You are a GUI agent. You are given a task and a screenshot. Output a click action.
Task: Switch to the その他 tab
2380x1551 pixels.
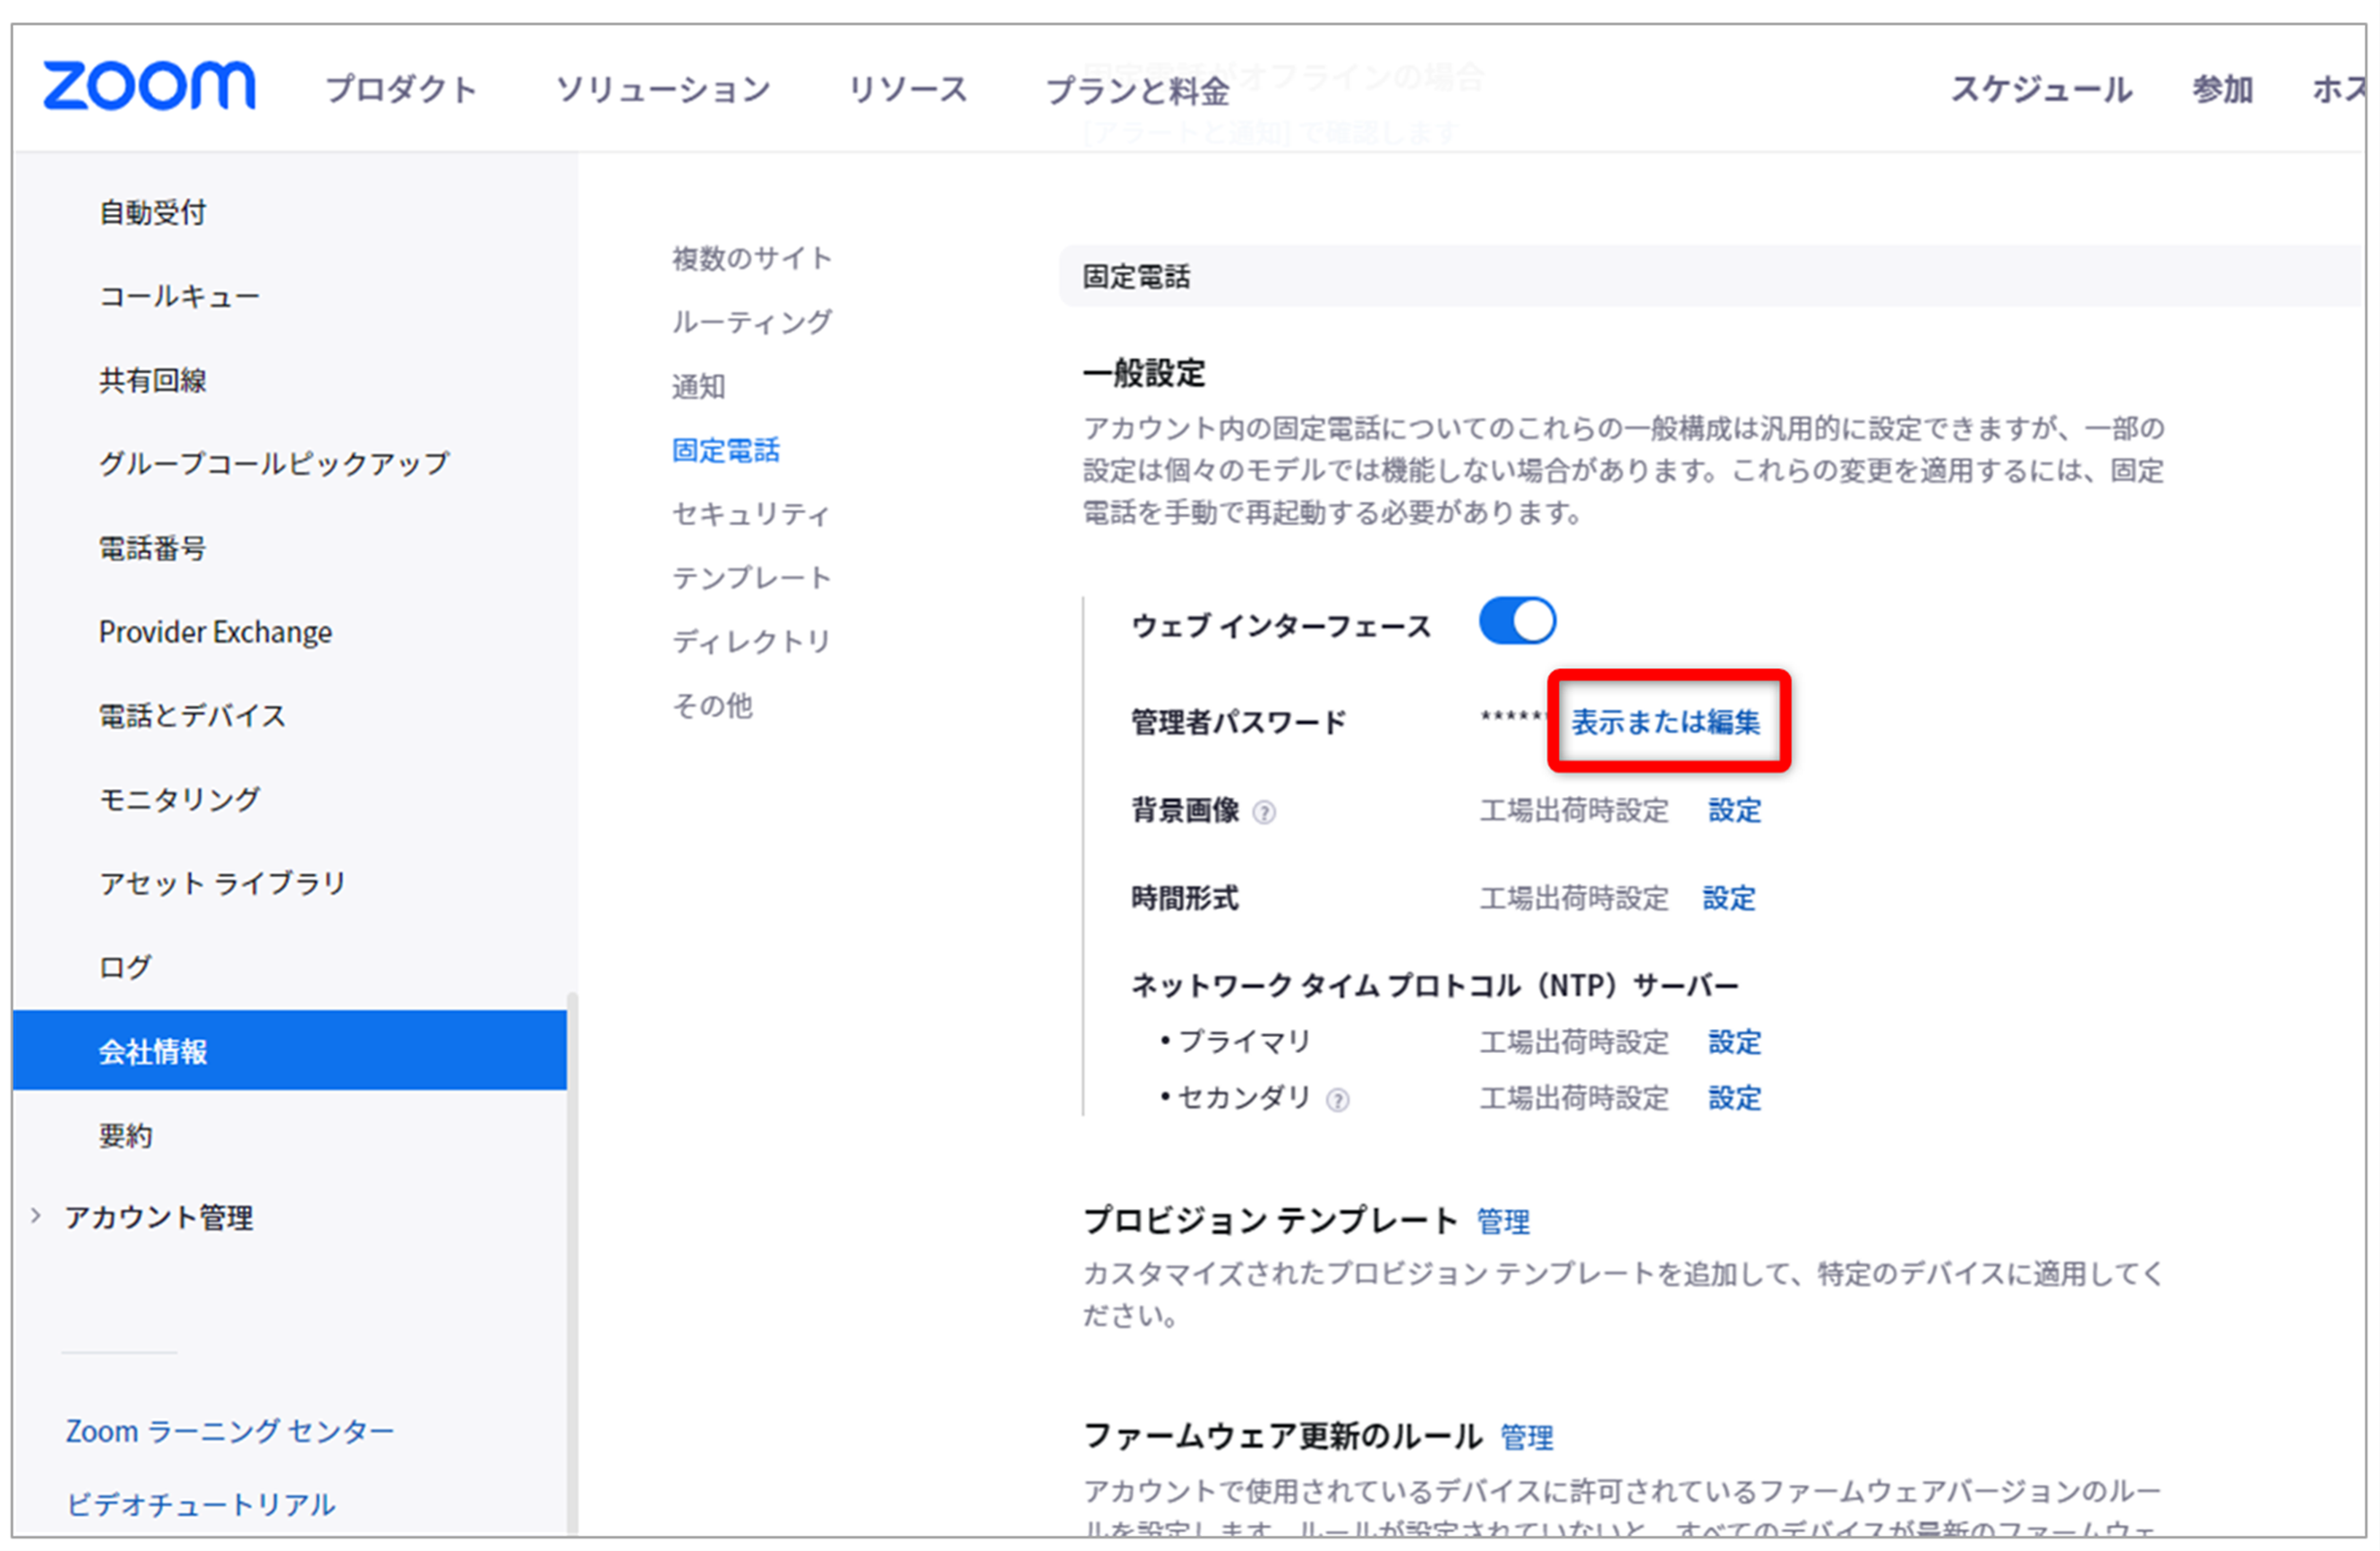(712, 706)
